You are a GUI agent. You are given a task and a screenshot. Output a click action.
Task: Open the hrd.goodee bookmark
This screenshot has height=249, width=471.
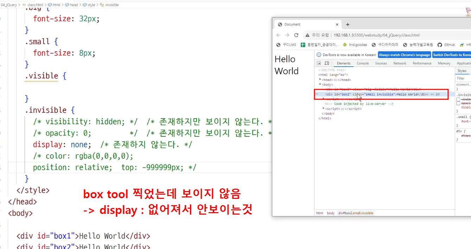point(355,45)
